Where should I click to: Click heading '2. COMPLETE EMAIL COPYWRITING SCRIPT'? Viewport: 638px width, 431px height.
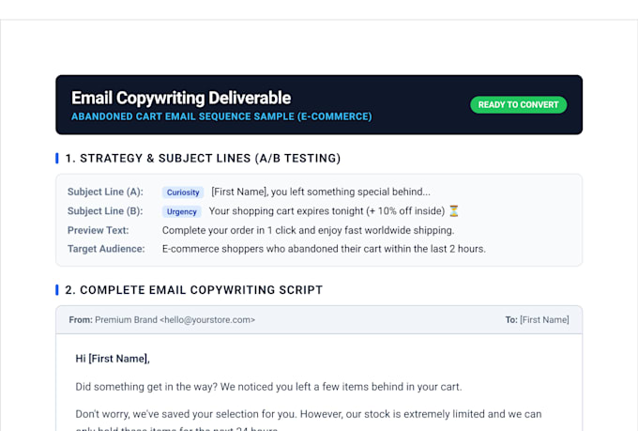(x=193, y=289)
